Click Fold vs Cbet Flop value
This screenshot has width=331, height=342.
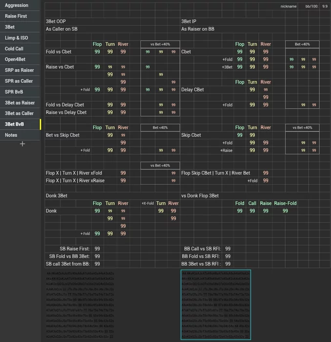click(97, 52)
